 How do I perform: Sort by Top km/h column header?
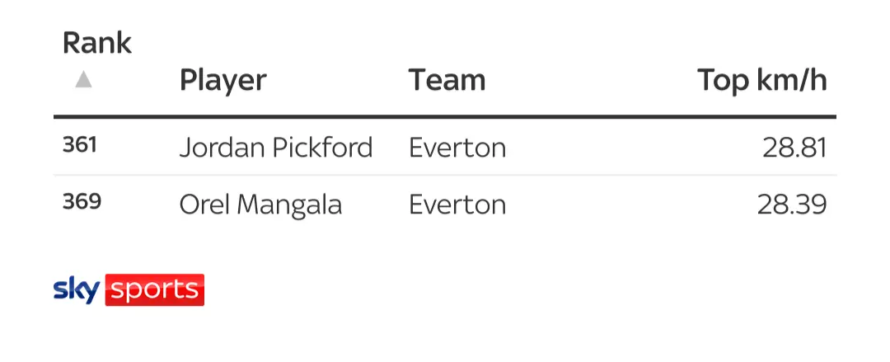click(761, 80)
